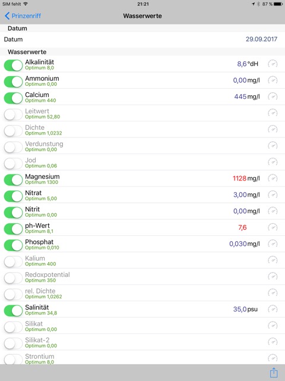This screenshot has height=381, width=285.
Task: Disable the Ammonium toggle
Action: point(13,82)
